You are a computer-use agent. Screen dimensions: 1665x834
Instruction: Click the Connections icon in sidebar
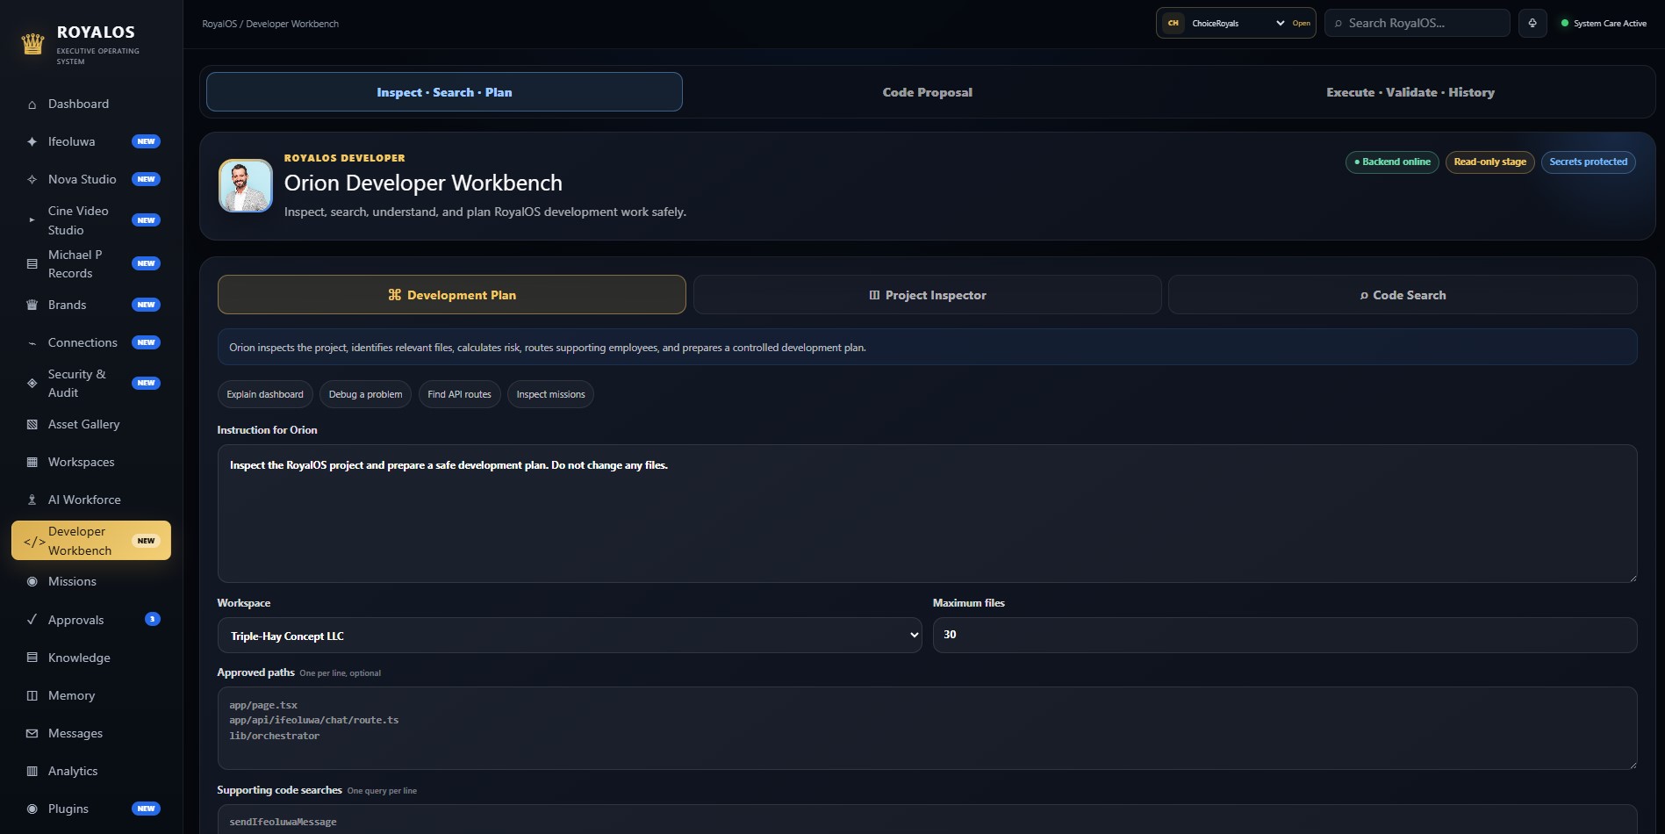tap(32, 343)
